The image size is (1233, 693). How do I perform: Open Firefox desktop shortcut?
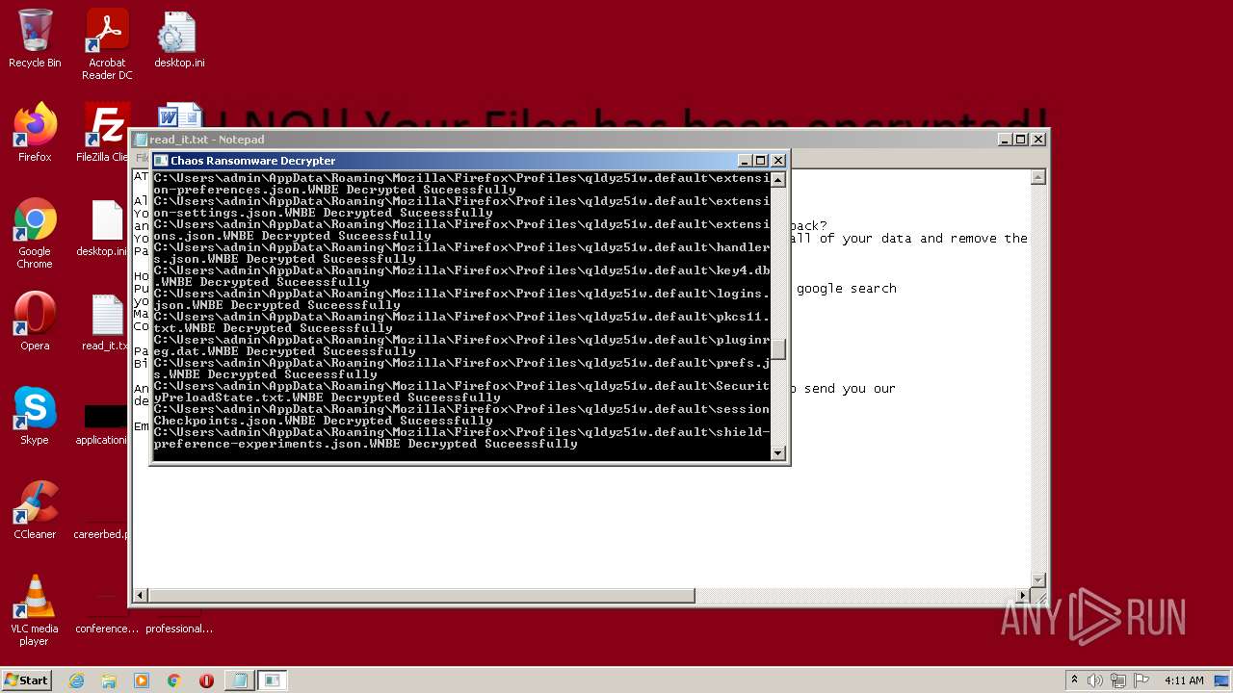coord(35,132)
